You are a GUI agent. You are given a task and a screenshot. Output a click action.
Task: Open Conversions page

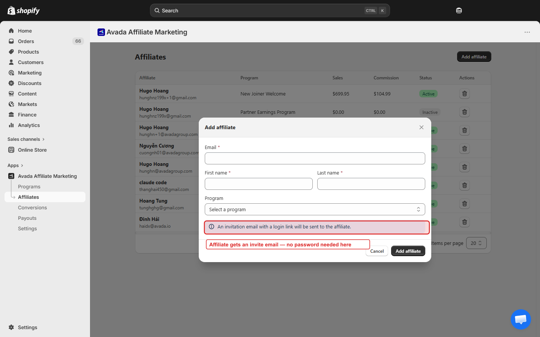coord(33,207)
